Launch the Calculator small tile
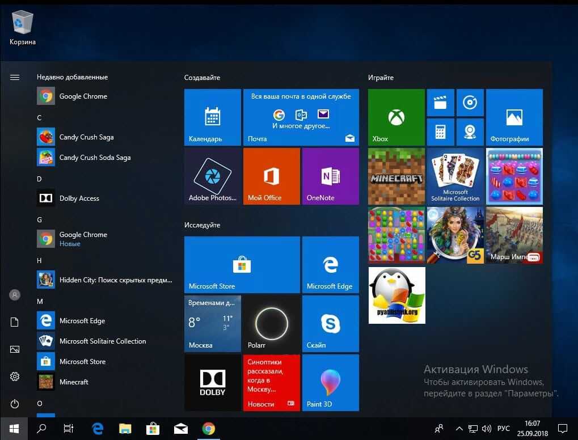Screen dimensions: 578x440 click(440, 132)
